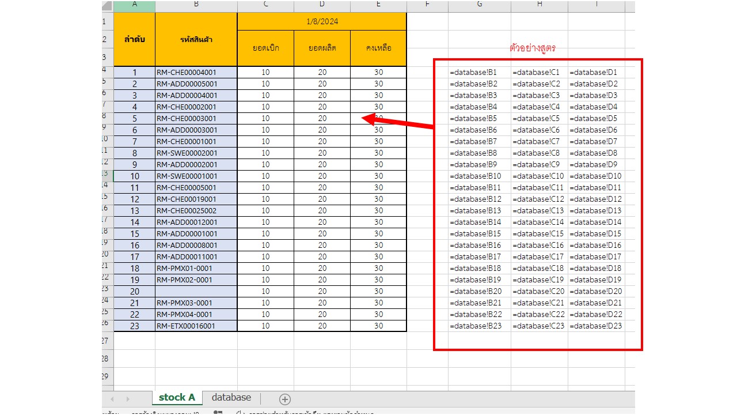Select column F header
737x415 pixels.
click(427, 6)
